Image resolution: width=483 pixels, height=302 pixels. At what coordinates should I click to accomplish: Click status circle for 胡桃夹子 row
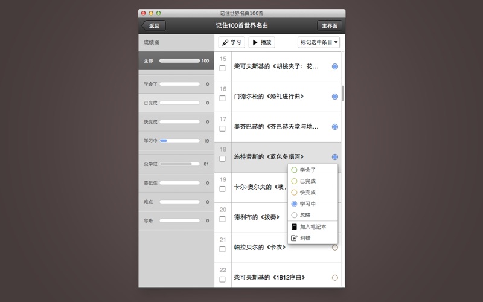pyautogui.click(x=335, y=66)
